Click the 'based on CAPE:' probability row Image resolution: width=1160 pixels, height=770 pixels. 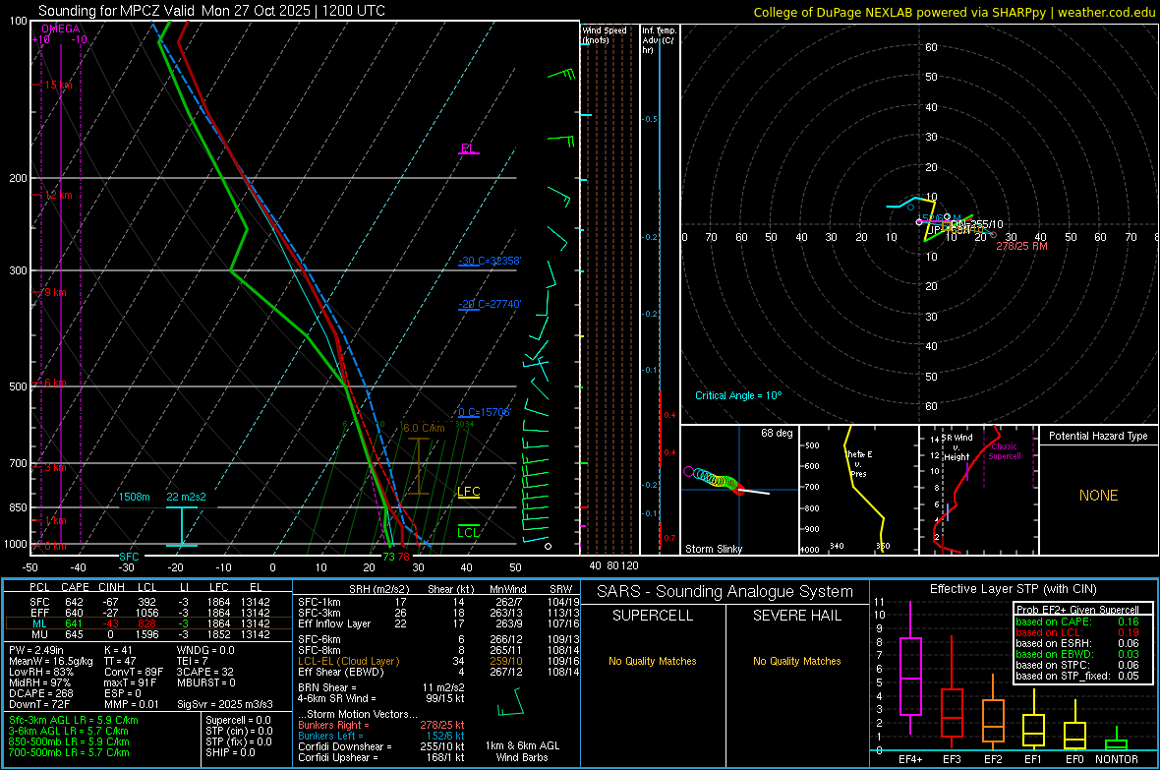click(x=1077, y=622)
